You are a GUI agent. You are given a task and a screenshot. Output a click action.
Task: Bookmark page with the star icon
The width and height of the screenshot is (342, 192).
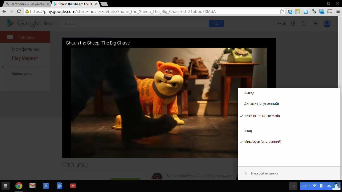coord(282,11)
